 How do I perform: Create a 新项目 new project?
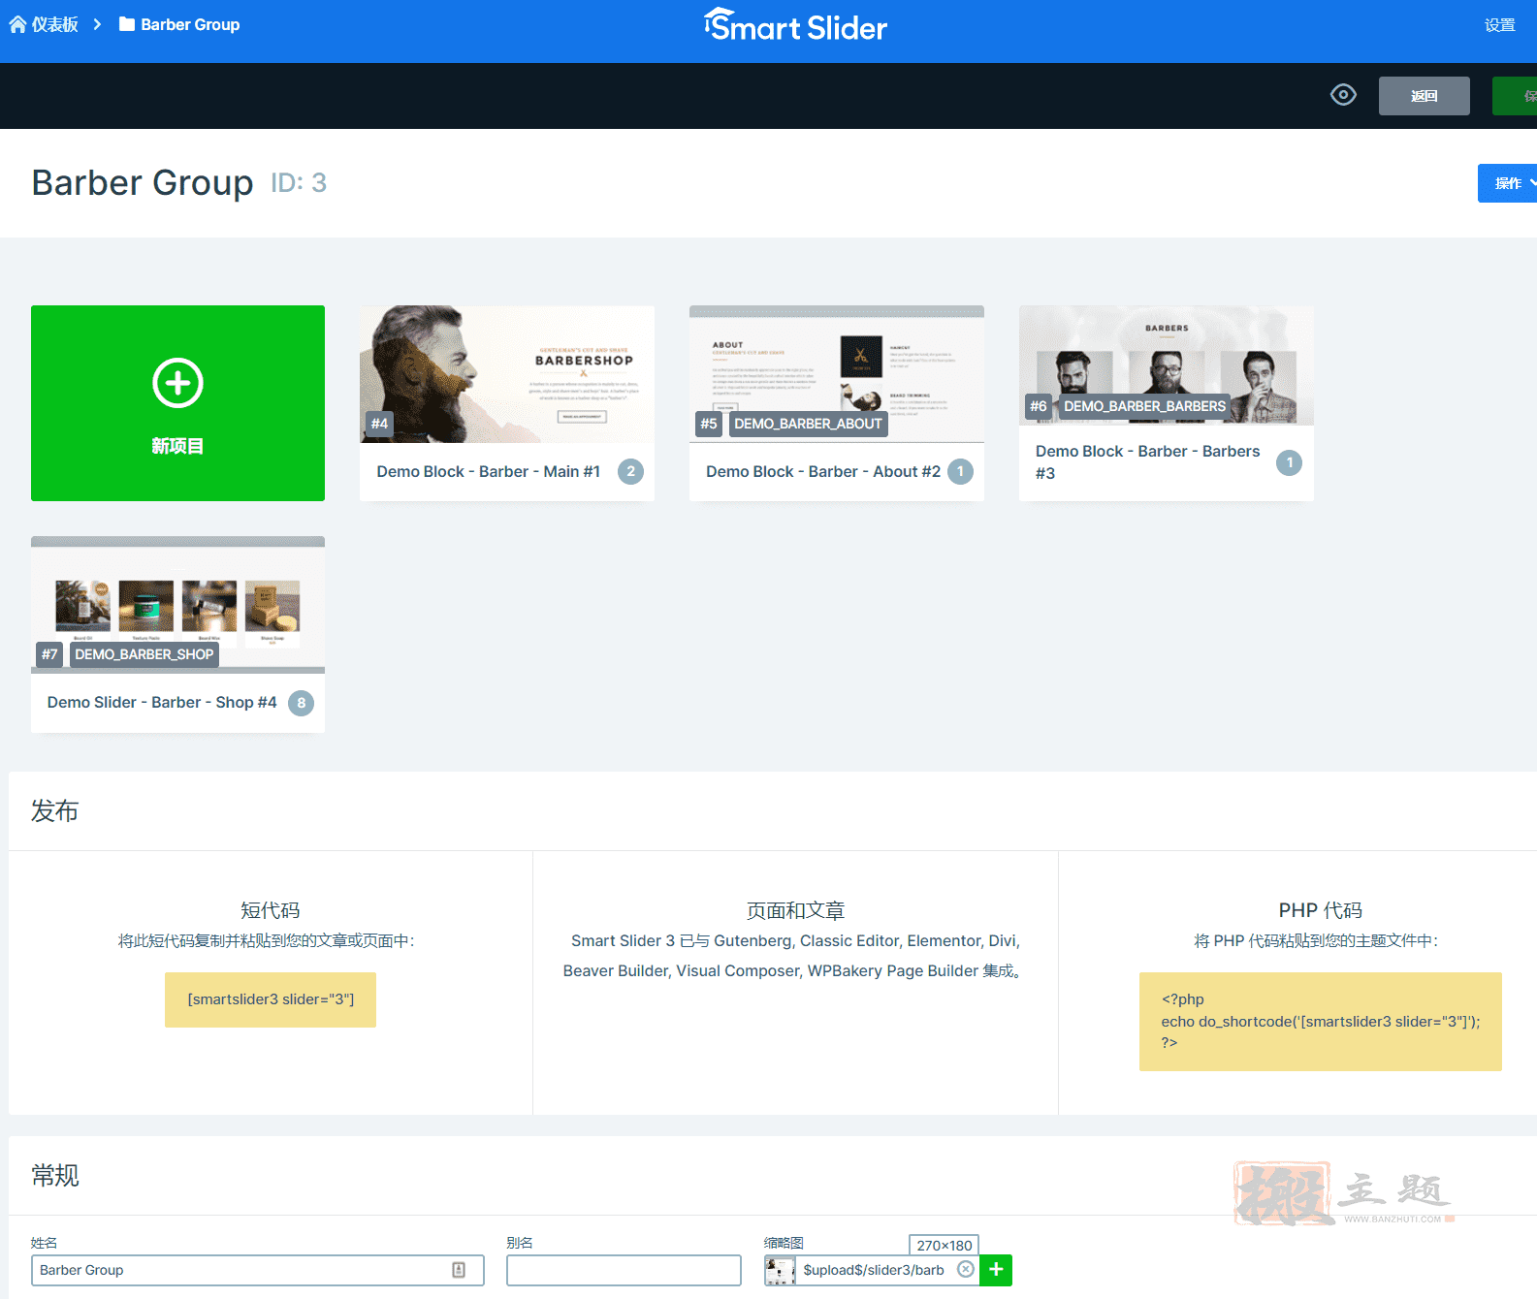tap(177, 403)
